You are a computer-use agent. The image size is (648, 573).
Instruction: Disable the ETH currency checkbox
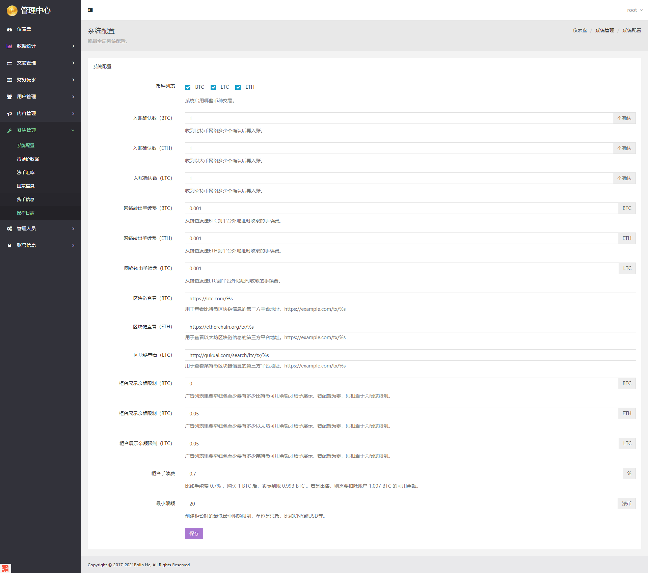(x=238, y=87)
